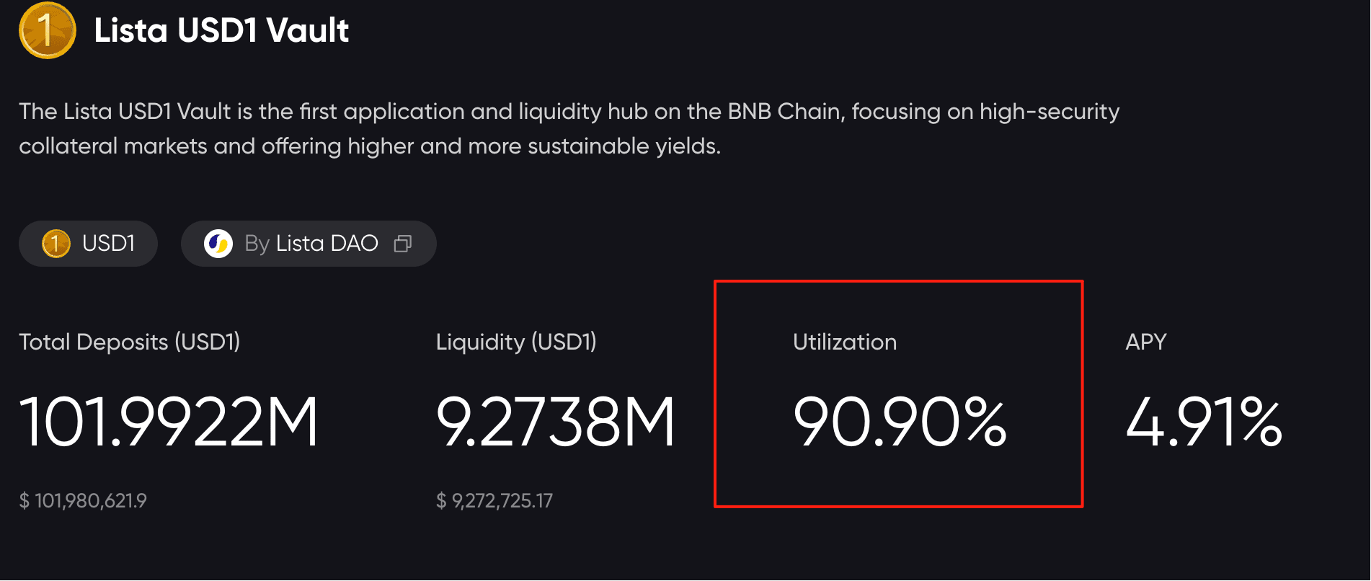Click the 90.90% utilization value
This screenshot has width=1371, height=581.
[x=900, y=422]
